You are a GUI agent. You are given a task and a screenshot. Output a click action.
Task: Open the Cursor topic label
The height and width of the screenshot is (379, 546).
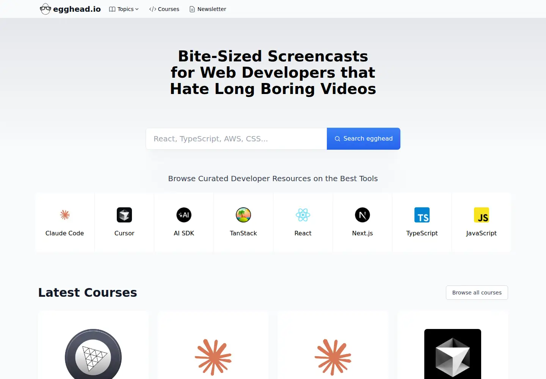tap(124, 233)
